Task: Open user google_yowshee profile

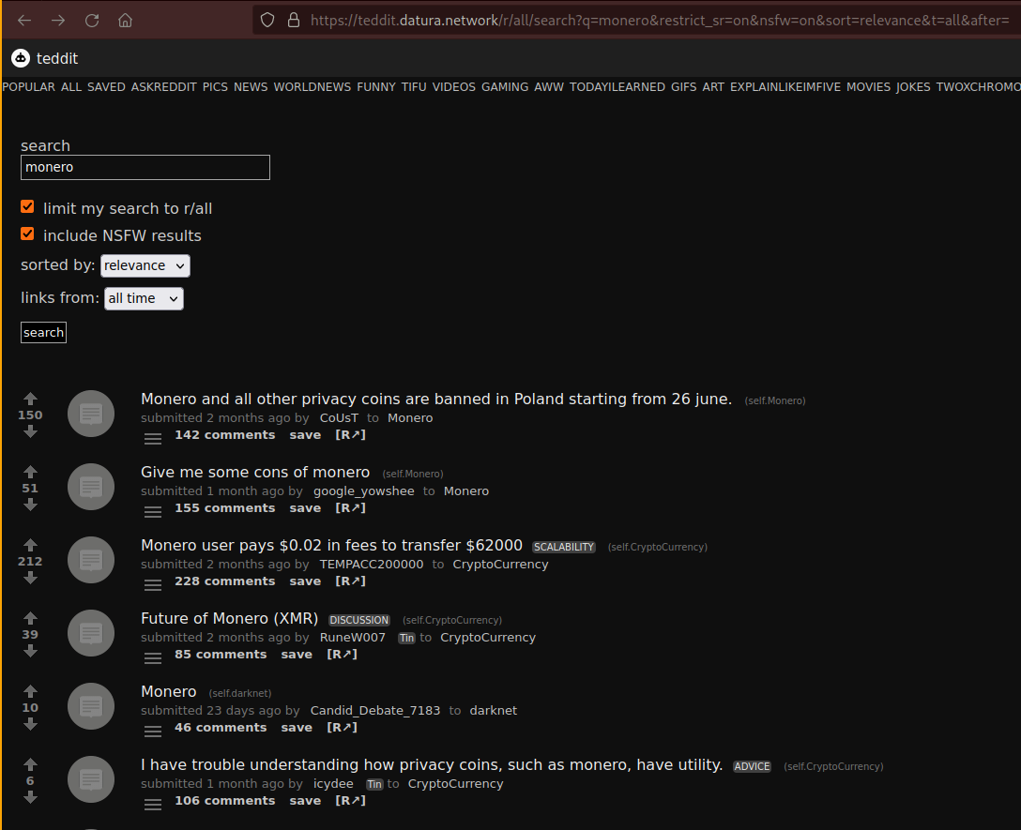Action: point(363,491)
